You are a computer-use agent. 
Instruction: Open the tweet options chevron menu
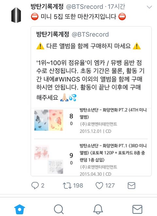click(149, 7)
